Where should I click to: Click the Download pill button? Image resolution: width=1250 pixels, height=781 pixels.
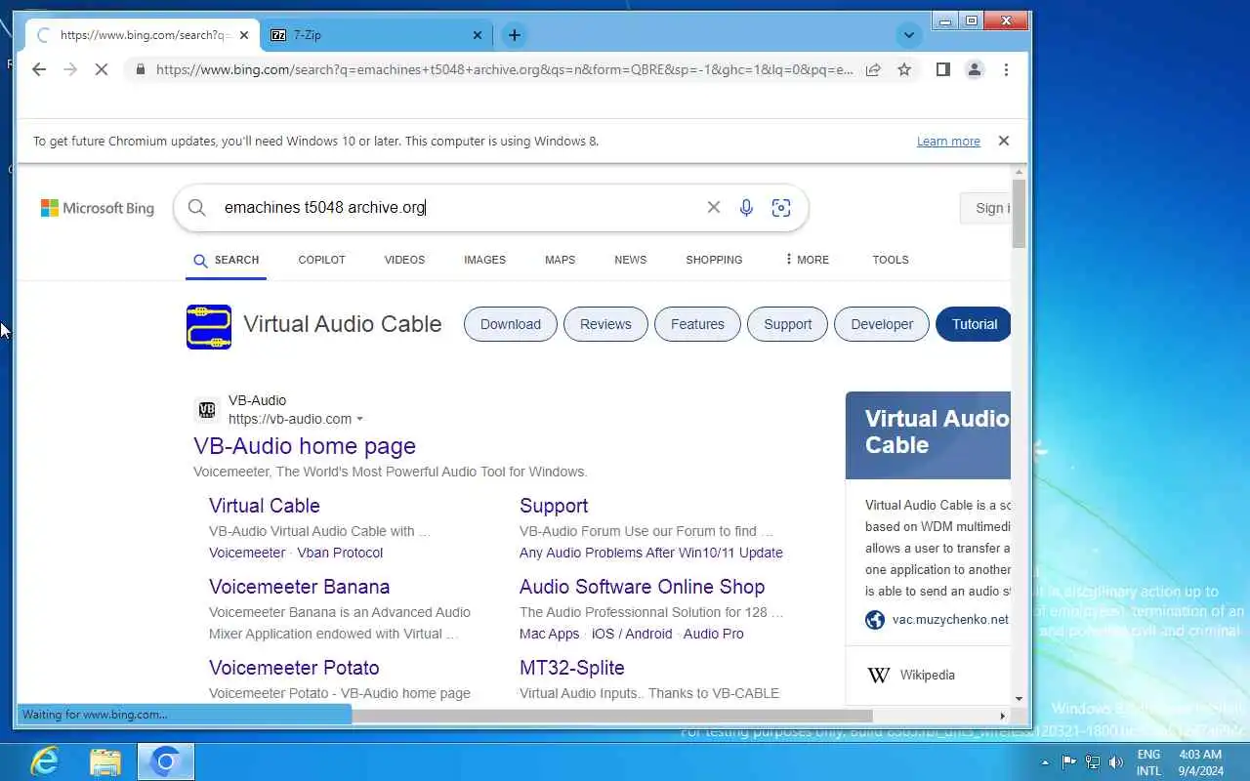[x=510, y=324]
